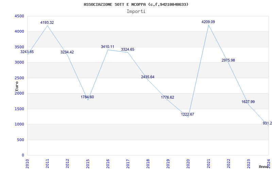Viewport: 272px width, 170px height.
Task: Click the 1500 y-axis tick label
Action: pyautogui.click(x=19, y=109)
